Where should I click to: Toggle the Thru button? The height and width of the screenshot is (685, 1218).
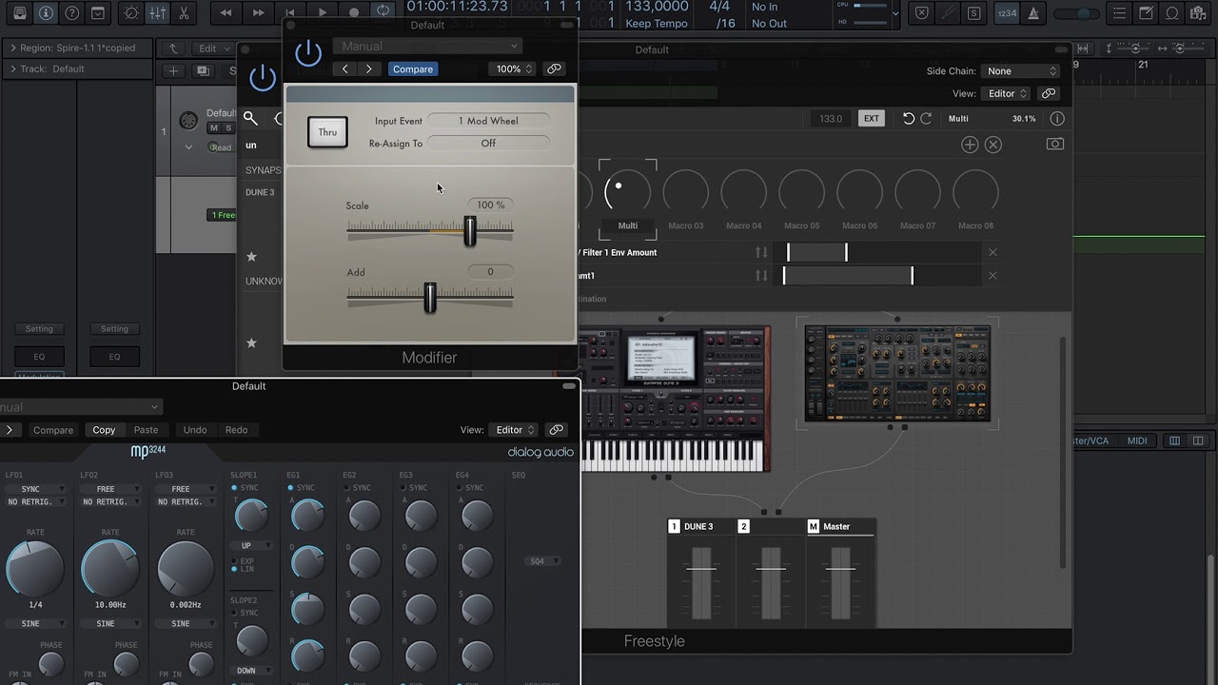tap(327, 132)
